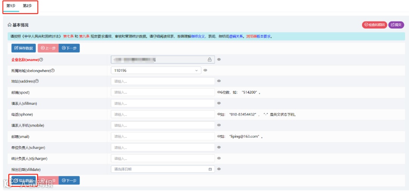Click the 单位负责人(scharger) input field

pos(163,147)
